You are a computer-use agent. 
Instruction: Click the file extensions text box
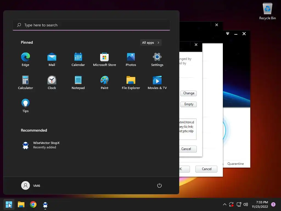point(188,129)
